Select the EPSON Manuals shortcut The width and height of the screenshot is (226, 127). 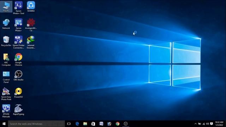point(6,111)
